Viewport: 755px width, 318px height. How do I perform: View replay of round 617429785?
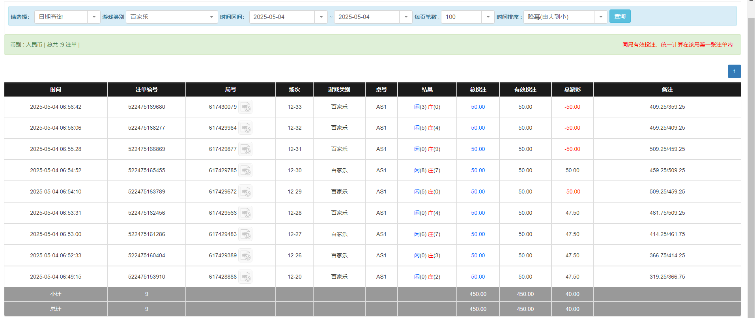point(245,171)
